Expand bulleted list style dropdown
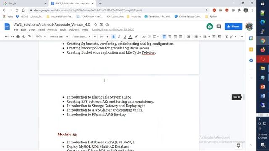Screen dimensions: 269x151 click(x=209, y=36)
